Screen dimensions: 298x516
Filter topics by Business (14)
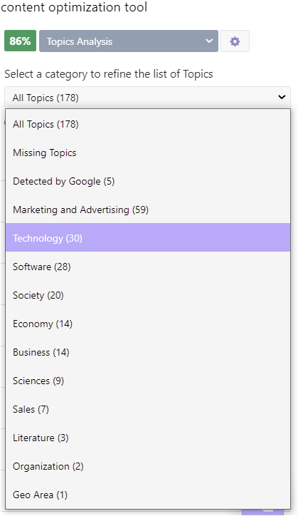coord(148,352)
